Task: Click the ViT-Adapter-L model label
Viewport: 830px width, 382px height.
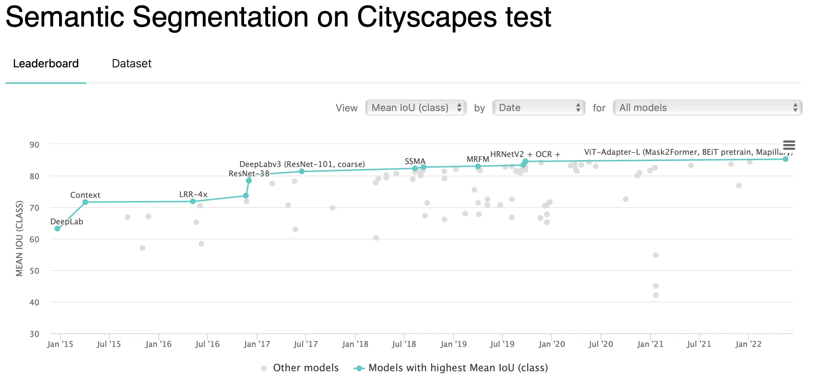Action: (688, 152)
